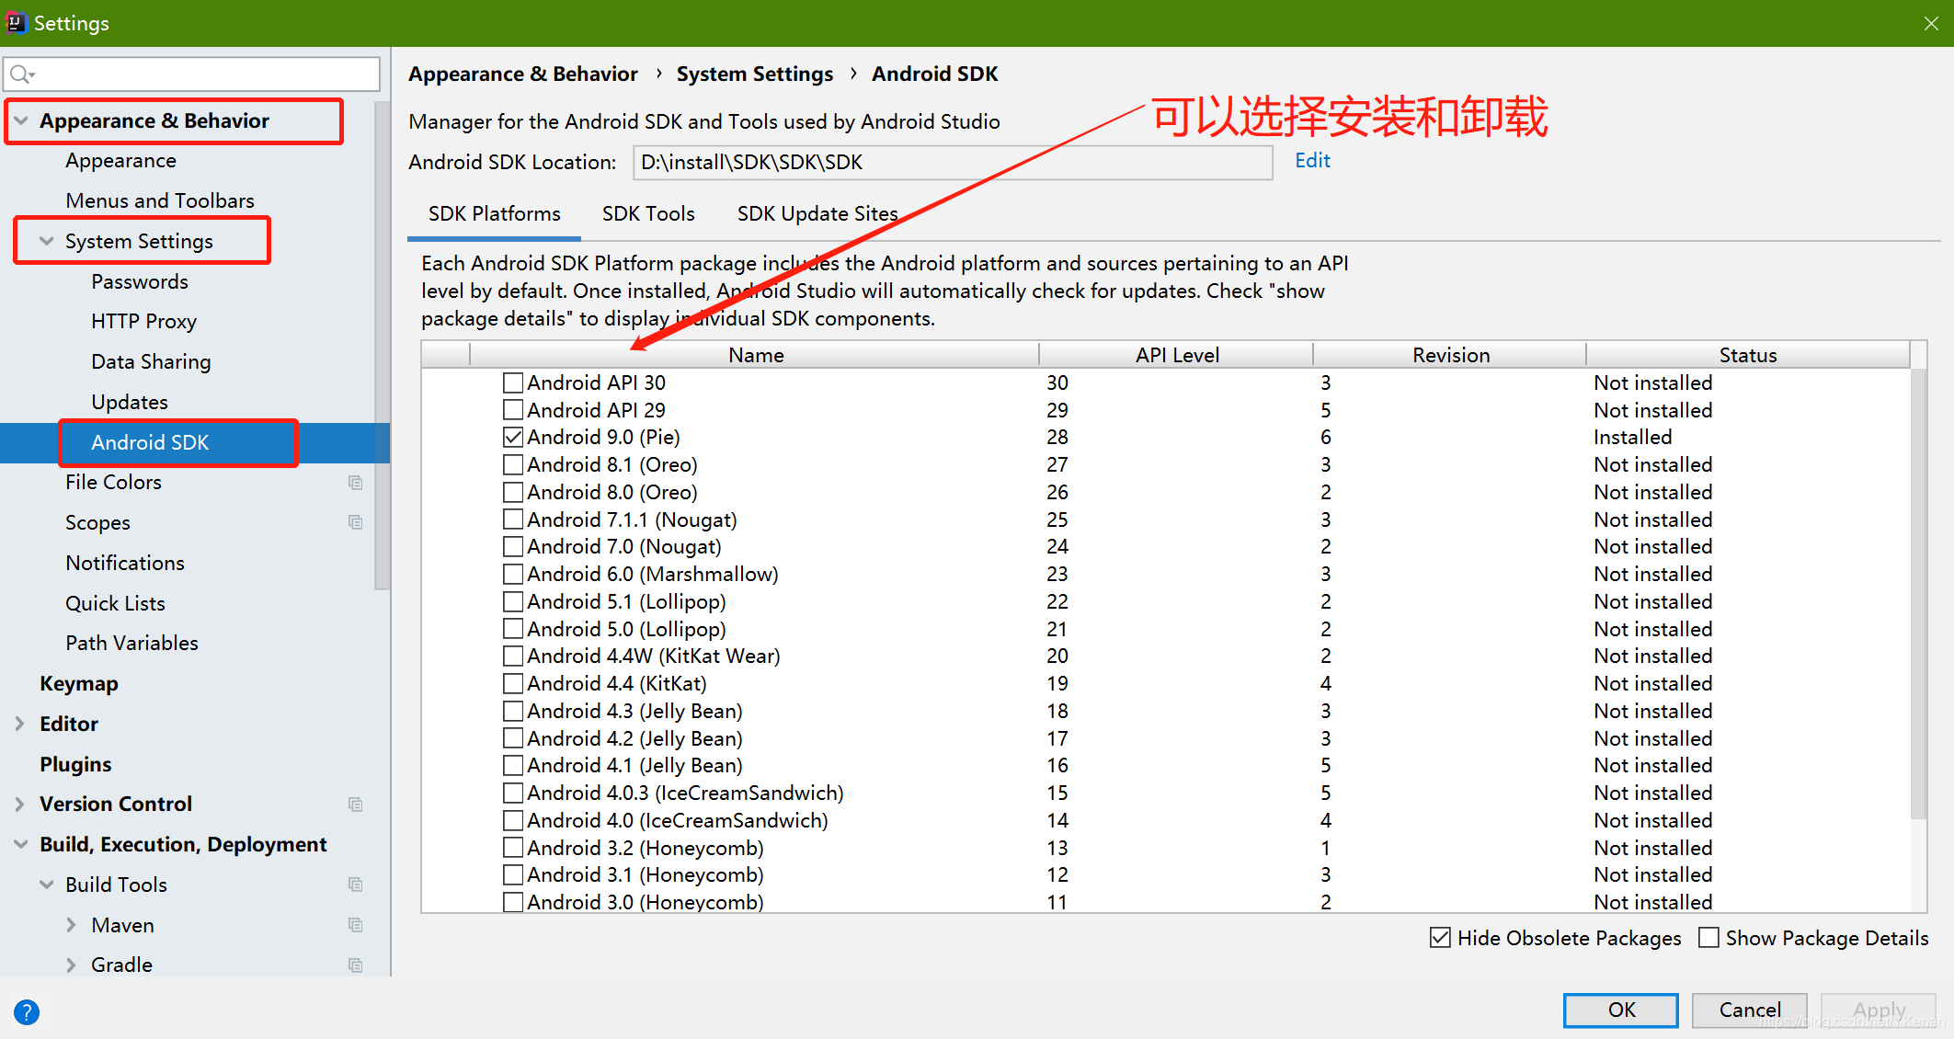The height and width of the screenshot is (1039, 1954).
Task: Click the project-level icon beside File Colors
Action: click(x=356, y=483)
